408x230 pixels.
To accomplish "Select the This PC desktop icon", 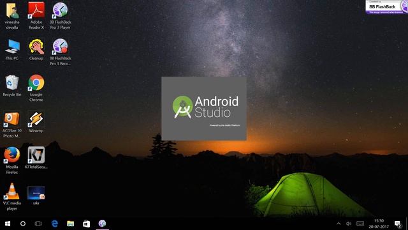I will click(12, 50).
